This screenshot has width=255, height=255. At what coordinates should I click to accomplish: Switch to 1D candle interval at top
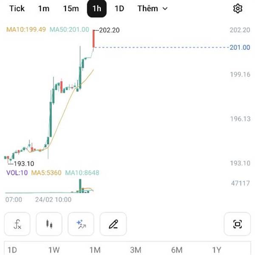pyautogui.click(x=119, y=8)
